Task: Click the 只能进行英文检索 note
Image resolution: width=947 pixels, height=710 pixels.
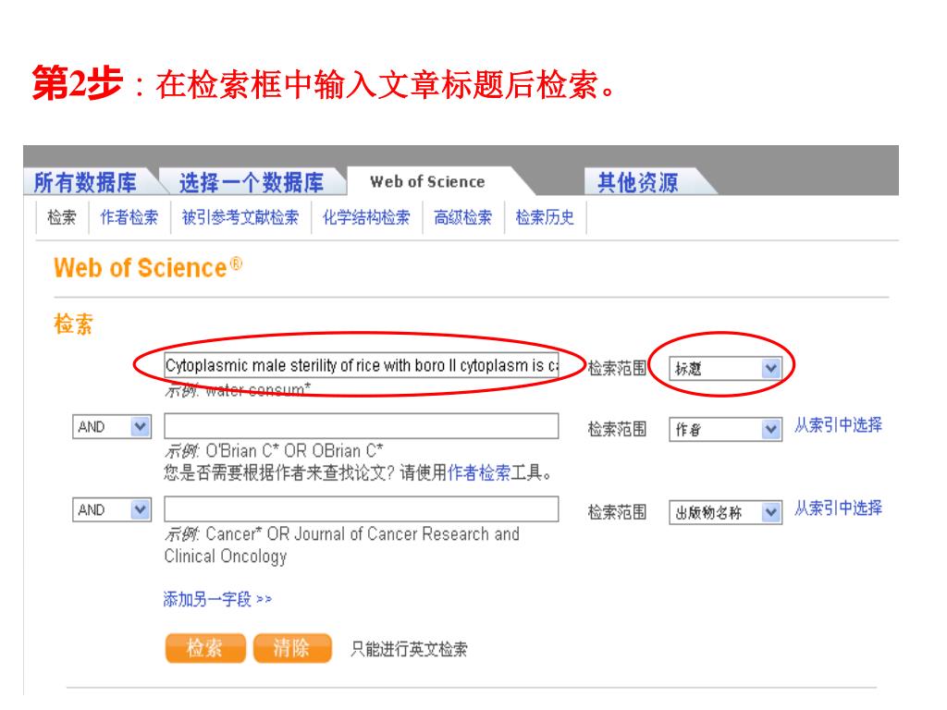Action: tap(409, 650)
